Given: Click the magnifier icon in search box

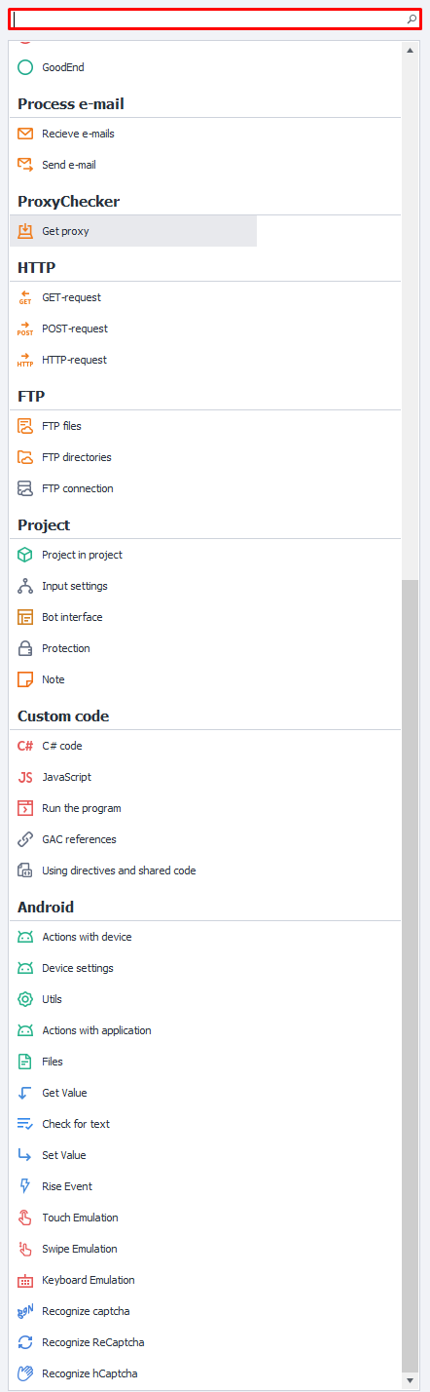Looking at the screenshot, I should 412,19.
